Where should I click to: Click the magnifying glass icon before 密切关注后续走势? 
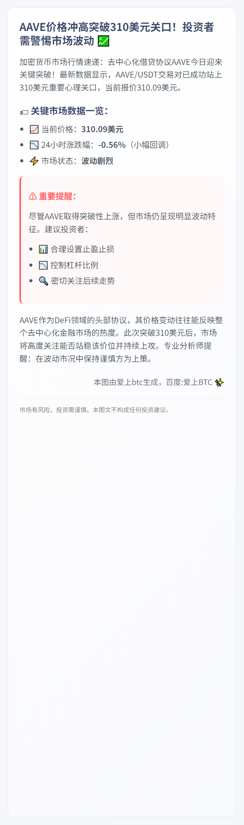[43, 281]
